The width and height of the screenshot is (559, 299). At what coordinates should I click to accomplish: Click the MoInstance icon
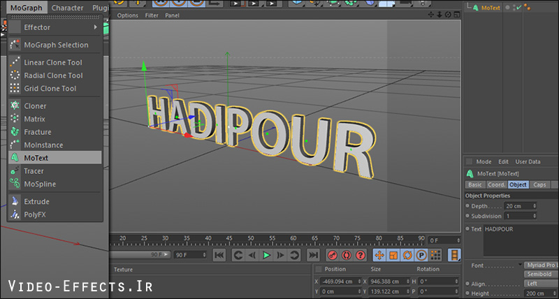[x=15, y=145]
